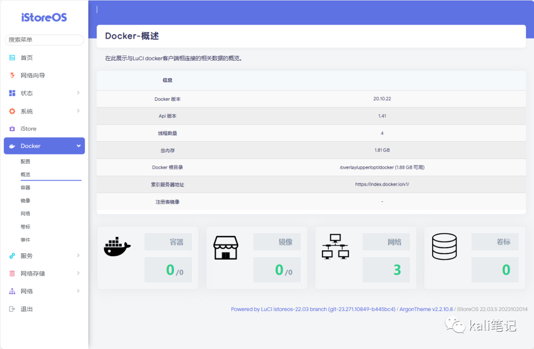
Task: Click the 首页 home icon
Action: 12,57
